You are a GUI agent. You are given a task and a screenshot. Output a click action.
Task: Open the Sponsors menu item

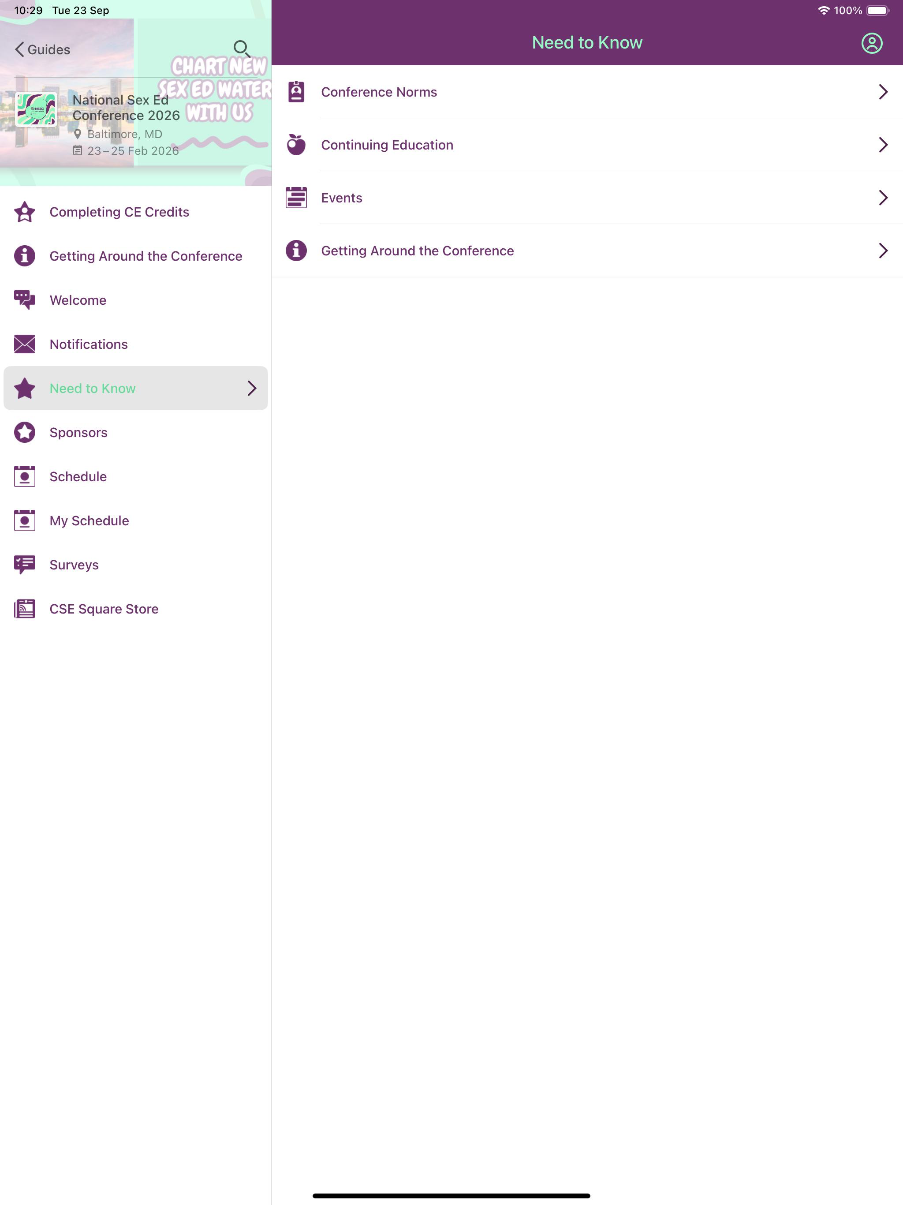(136, 433)
